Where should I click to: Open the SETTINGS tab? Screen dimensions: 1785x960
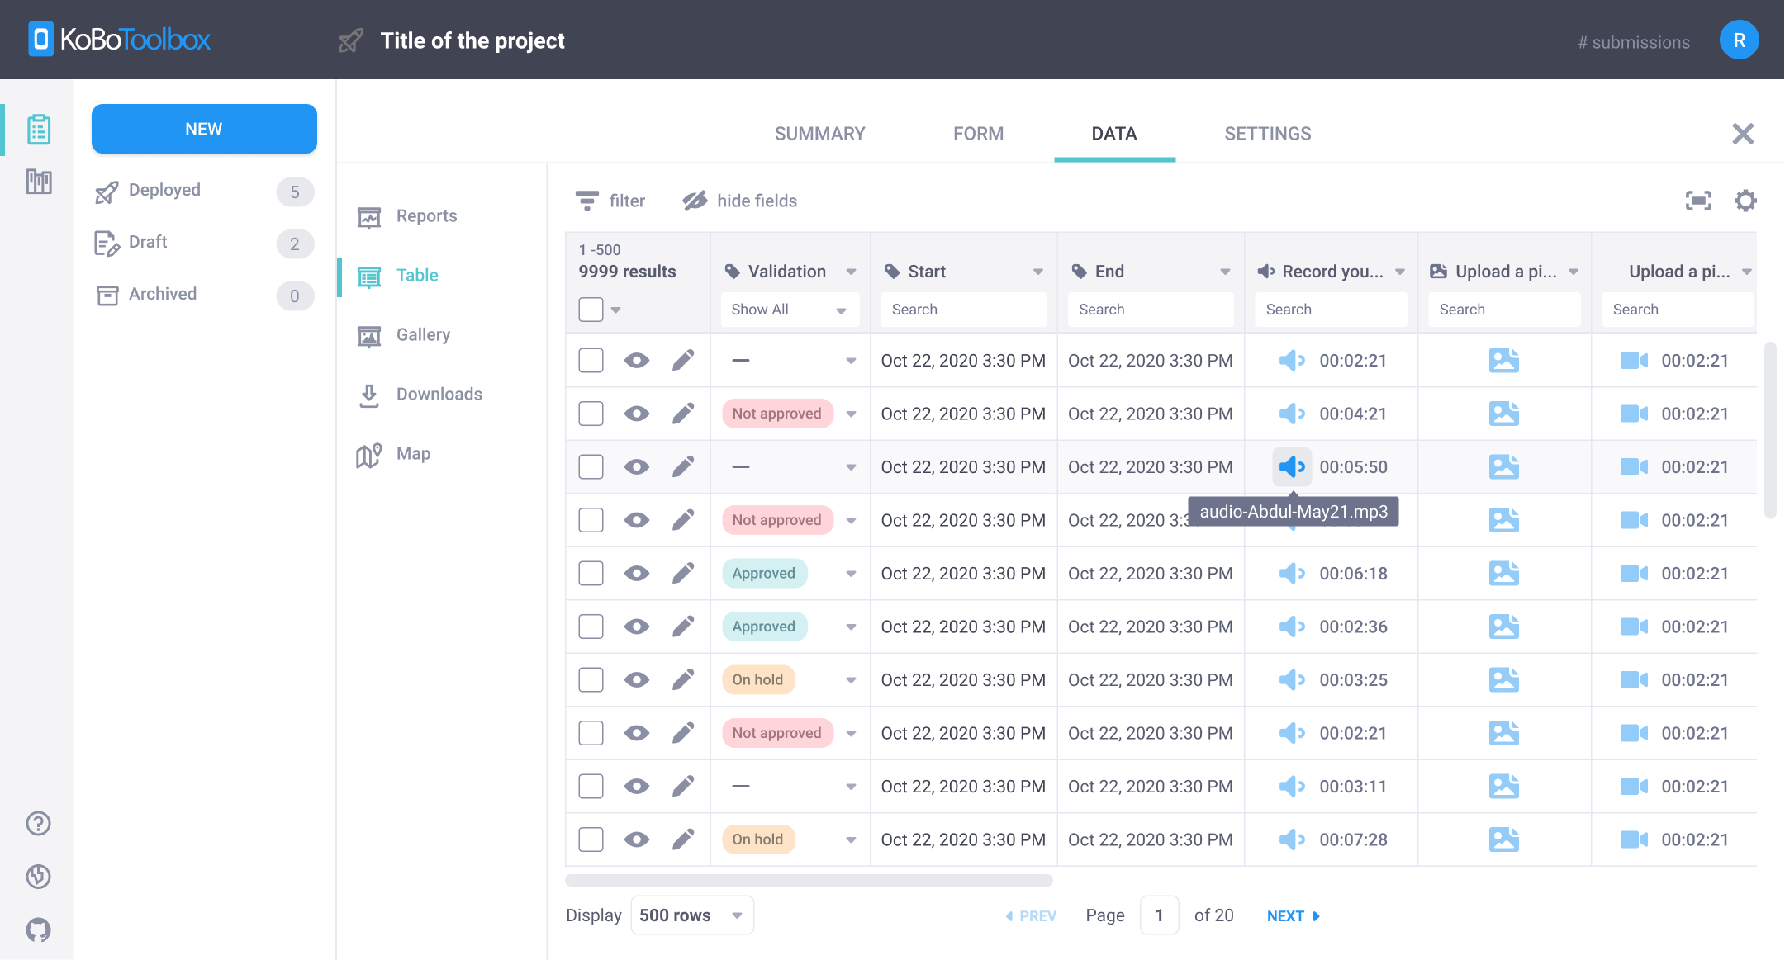(x=1267, y=133)
